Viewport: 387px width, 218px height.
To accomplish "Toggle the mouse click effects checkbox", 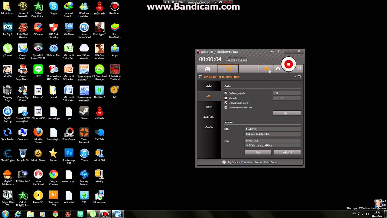I will pyautogui.click(x=226, y=107).
